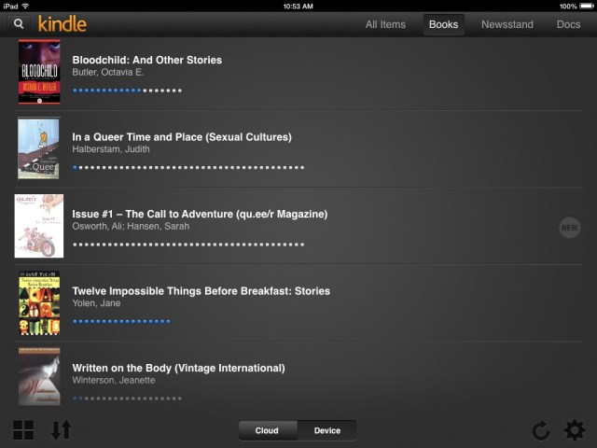Open Twelve Impossible Things cover thumbnail
Screen dimensions: 597x448
39,302
